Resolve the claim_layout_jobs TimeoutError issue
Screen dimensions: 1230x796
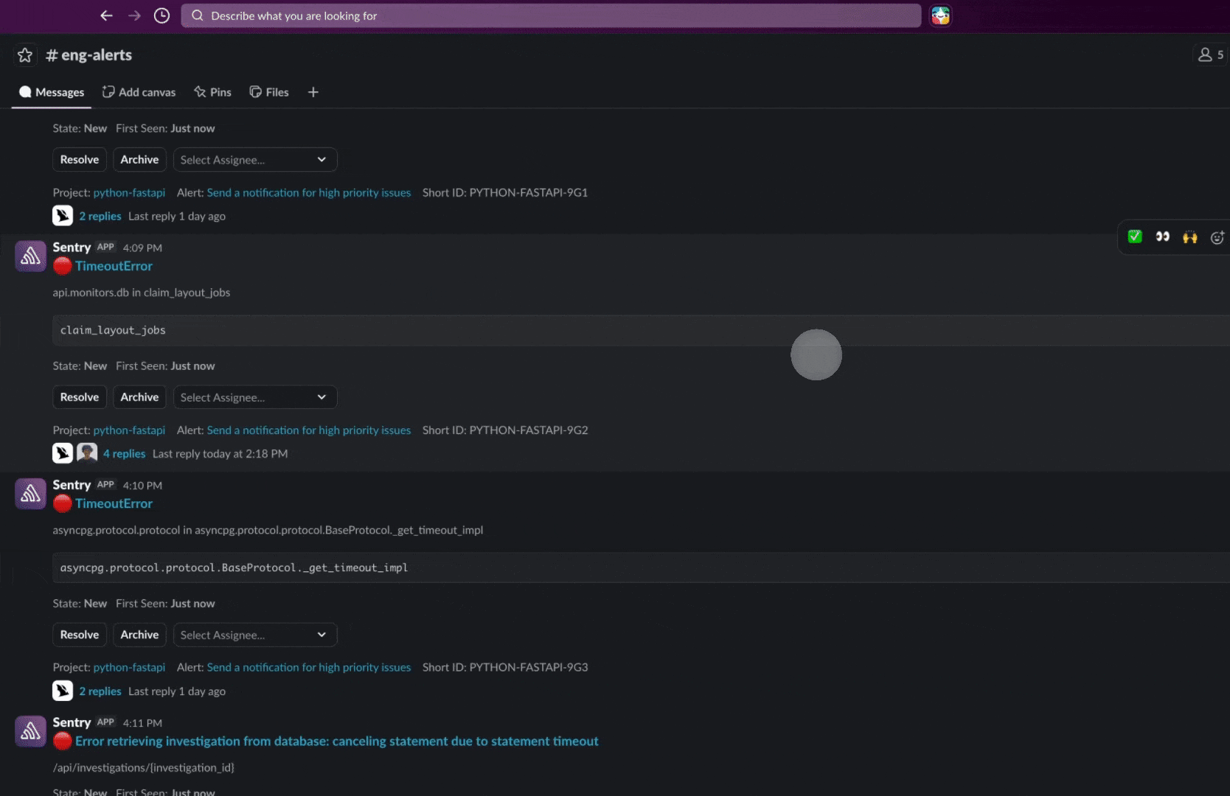pyautogui.click(x=80, y=397)
